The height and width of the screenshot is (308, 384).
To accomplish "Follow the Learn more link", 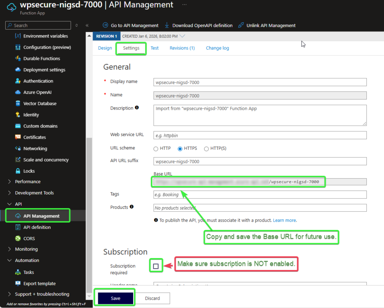I will (x=284, y=220).
